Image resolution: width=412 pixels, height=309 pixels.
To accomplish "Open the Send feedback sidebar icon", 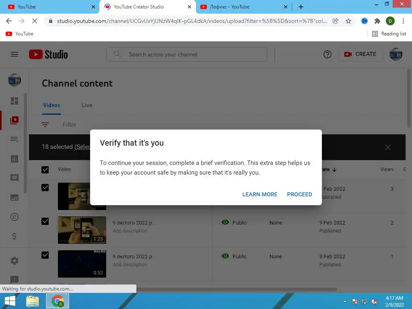I will click(x=14, y=280).
